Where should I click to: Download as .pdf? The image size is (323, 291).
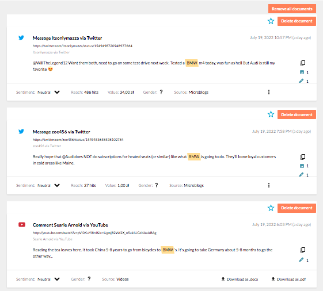[x=289, y=279]
